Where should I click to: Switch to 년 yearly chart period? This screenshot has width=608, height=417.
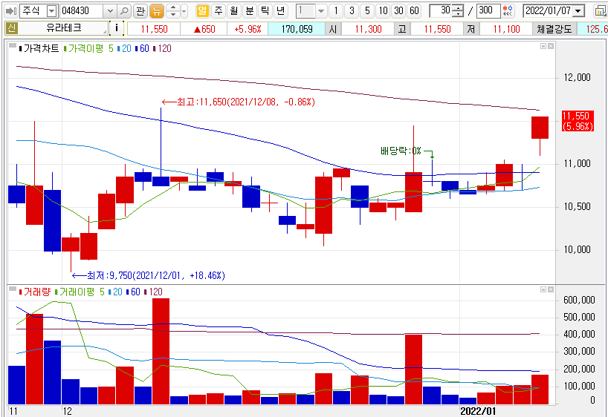pos(280,11)
